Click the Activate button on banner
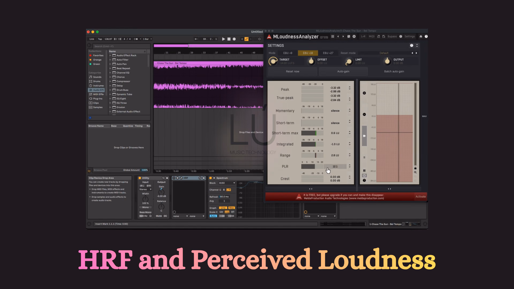This screenshot has width=514, height=289. pos(421,197)
